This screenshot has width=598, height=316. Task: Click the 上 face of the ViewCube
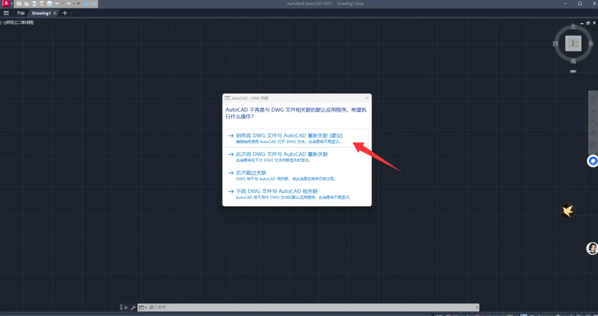[x=573, y=44]
